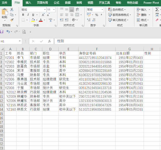Expand the Name Box dropdown arrow
The width and height of the screenshot is (161, 150).
click(x=20, y=41)
